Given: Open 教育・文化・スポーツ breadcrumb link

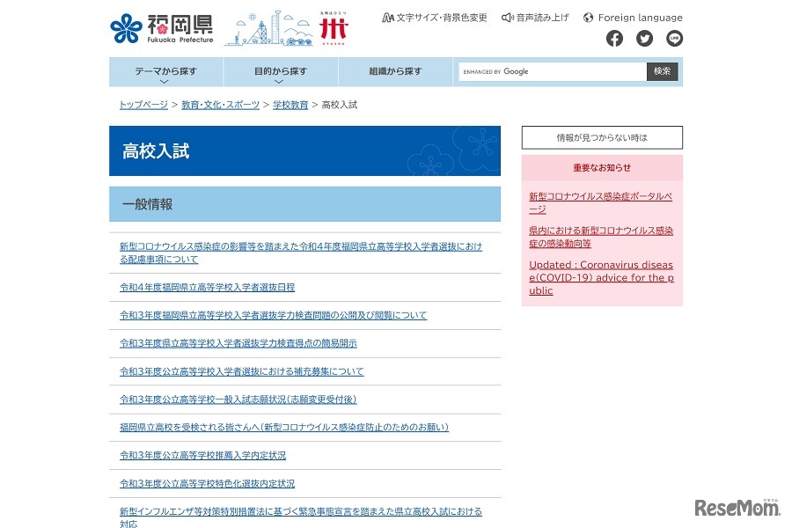Looking at the screenshot, I should [220, 105].
